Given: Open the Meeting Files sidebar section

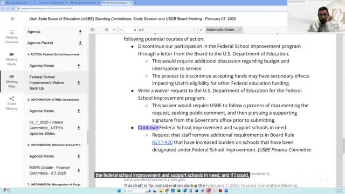Looking at the screenshot, I should pos(12,81).
